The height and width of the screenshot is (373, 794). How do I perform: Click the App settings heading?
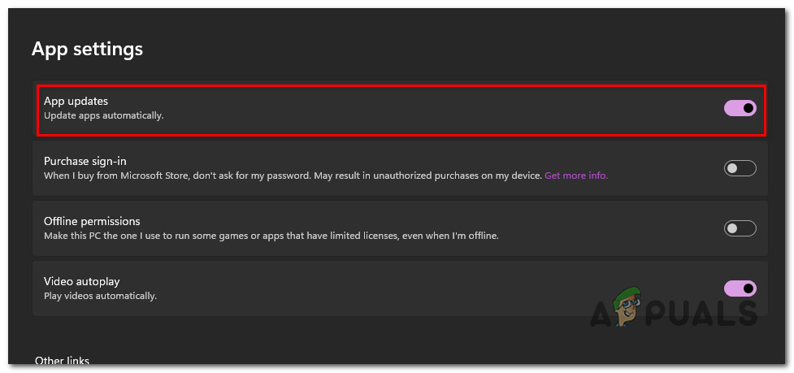[87, 49]
